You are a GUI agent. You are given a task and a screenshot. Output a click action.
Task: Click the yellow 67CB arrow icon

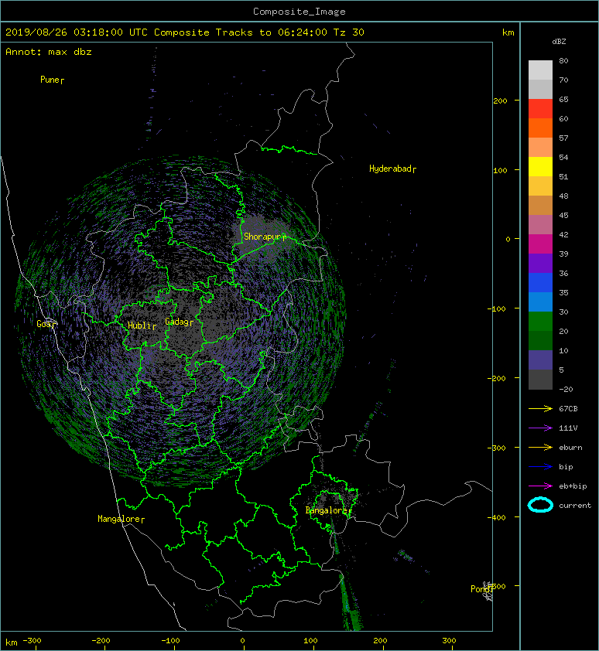coord(540,408)
